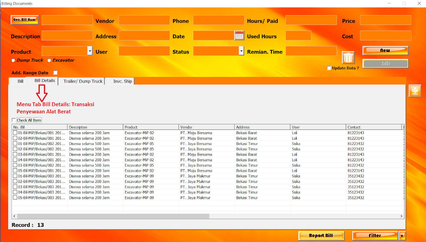This screenshot has height=242, width=426.
Task: Click the Report Bill button
Action: (x=321, y=236)
